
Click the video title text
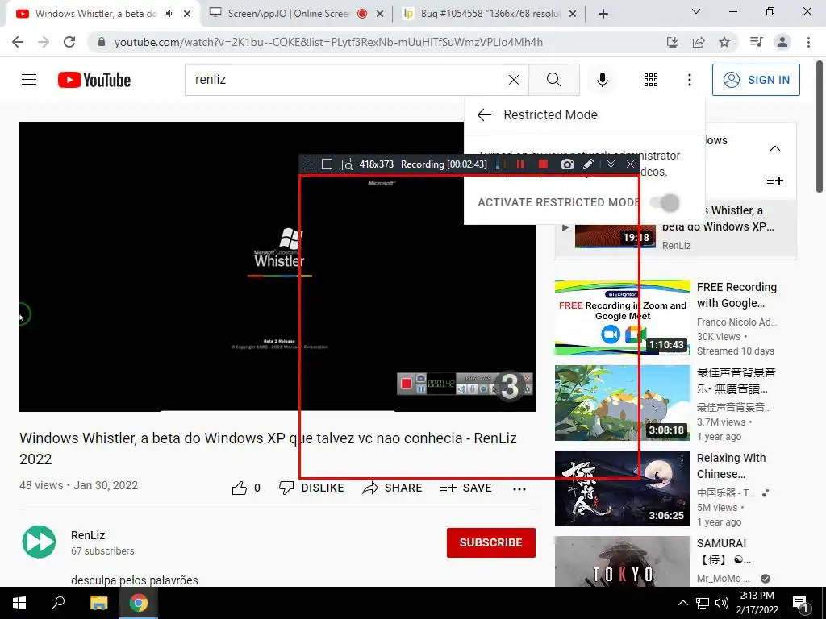point(268,448)
